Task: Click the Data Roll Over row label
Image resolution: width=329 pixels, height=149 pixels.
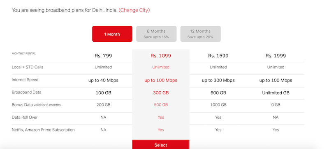Action: point(25,117)
